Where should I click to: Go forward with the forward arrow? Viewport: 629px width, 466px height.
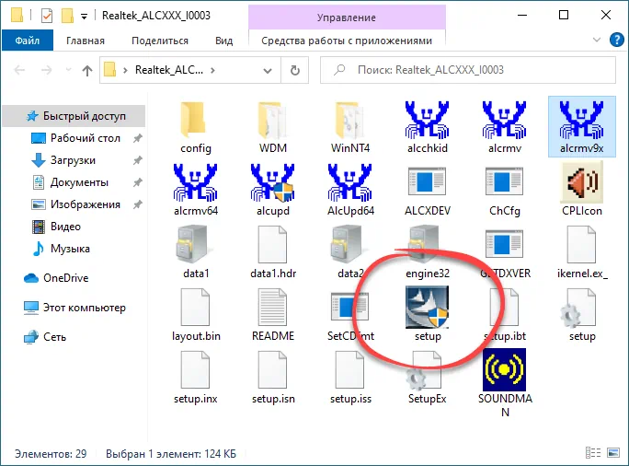pos(47,70)
